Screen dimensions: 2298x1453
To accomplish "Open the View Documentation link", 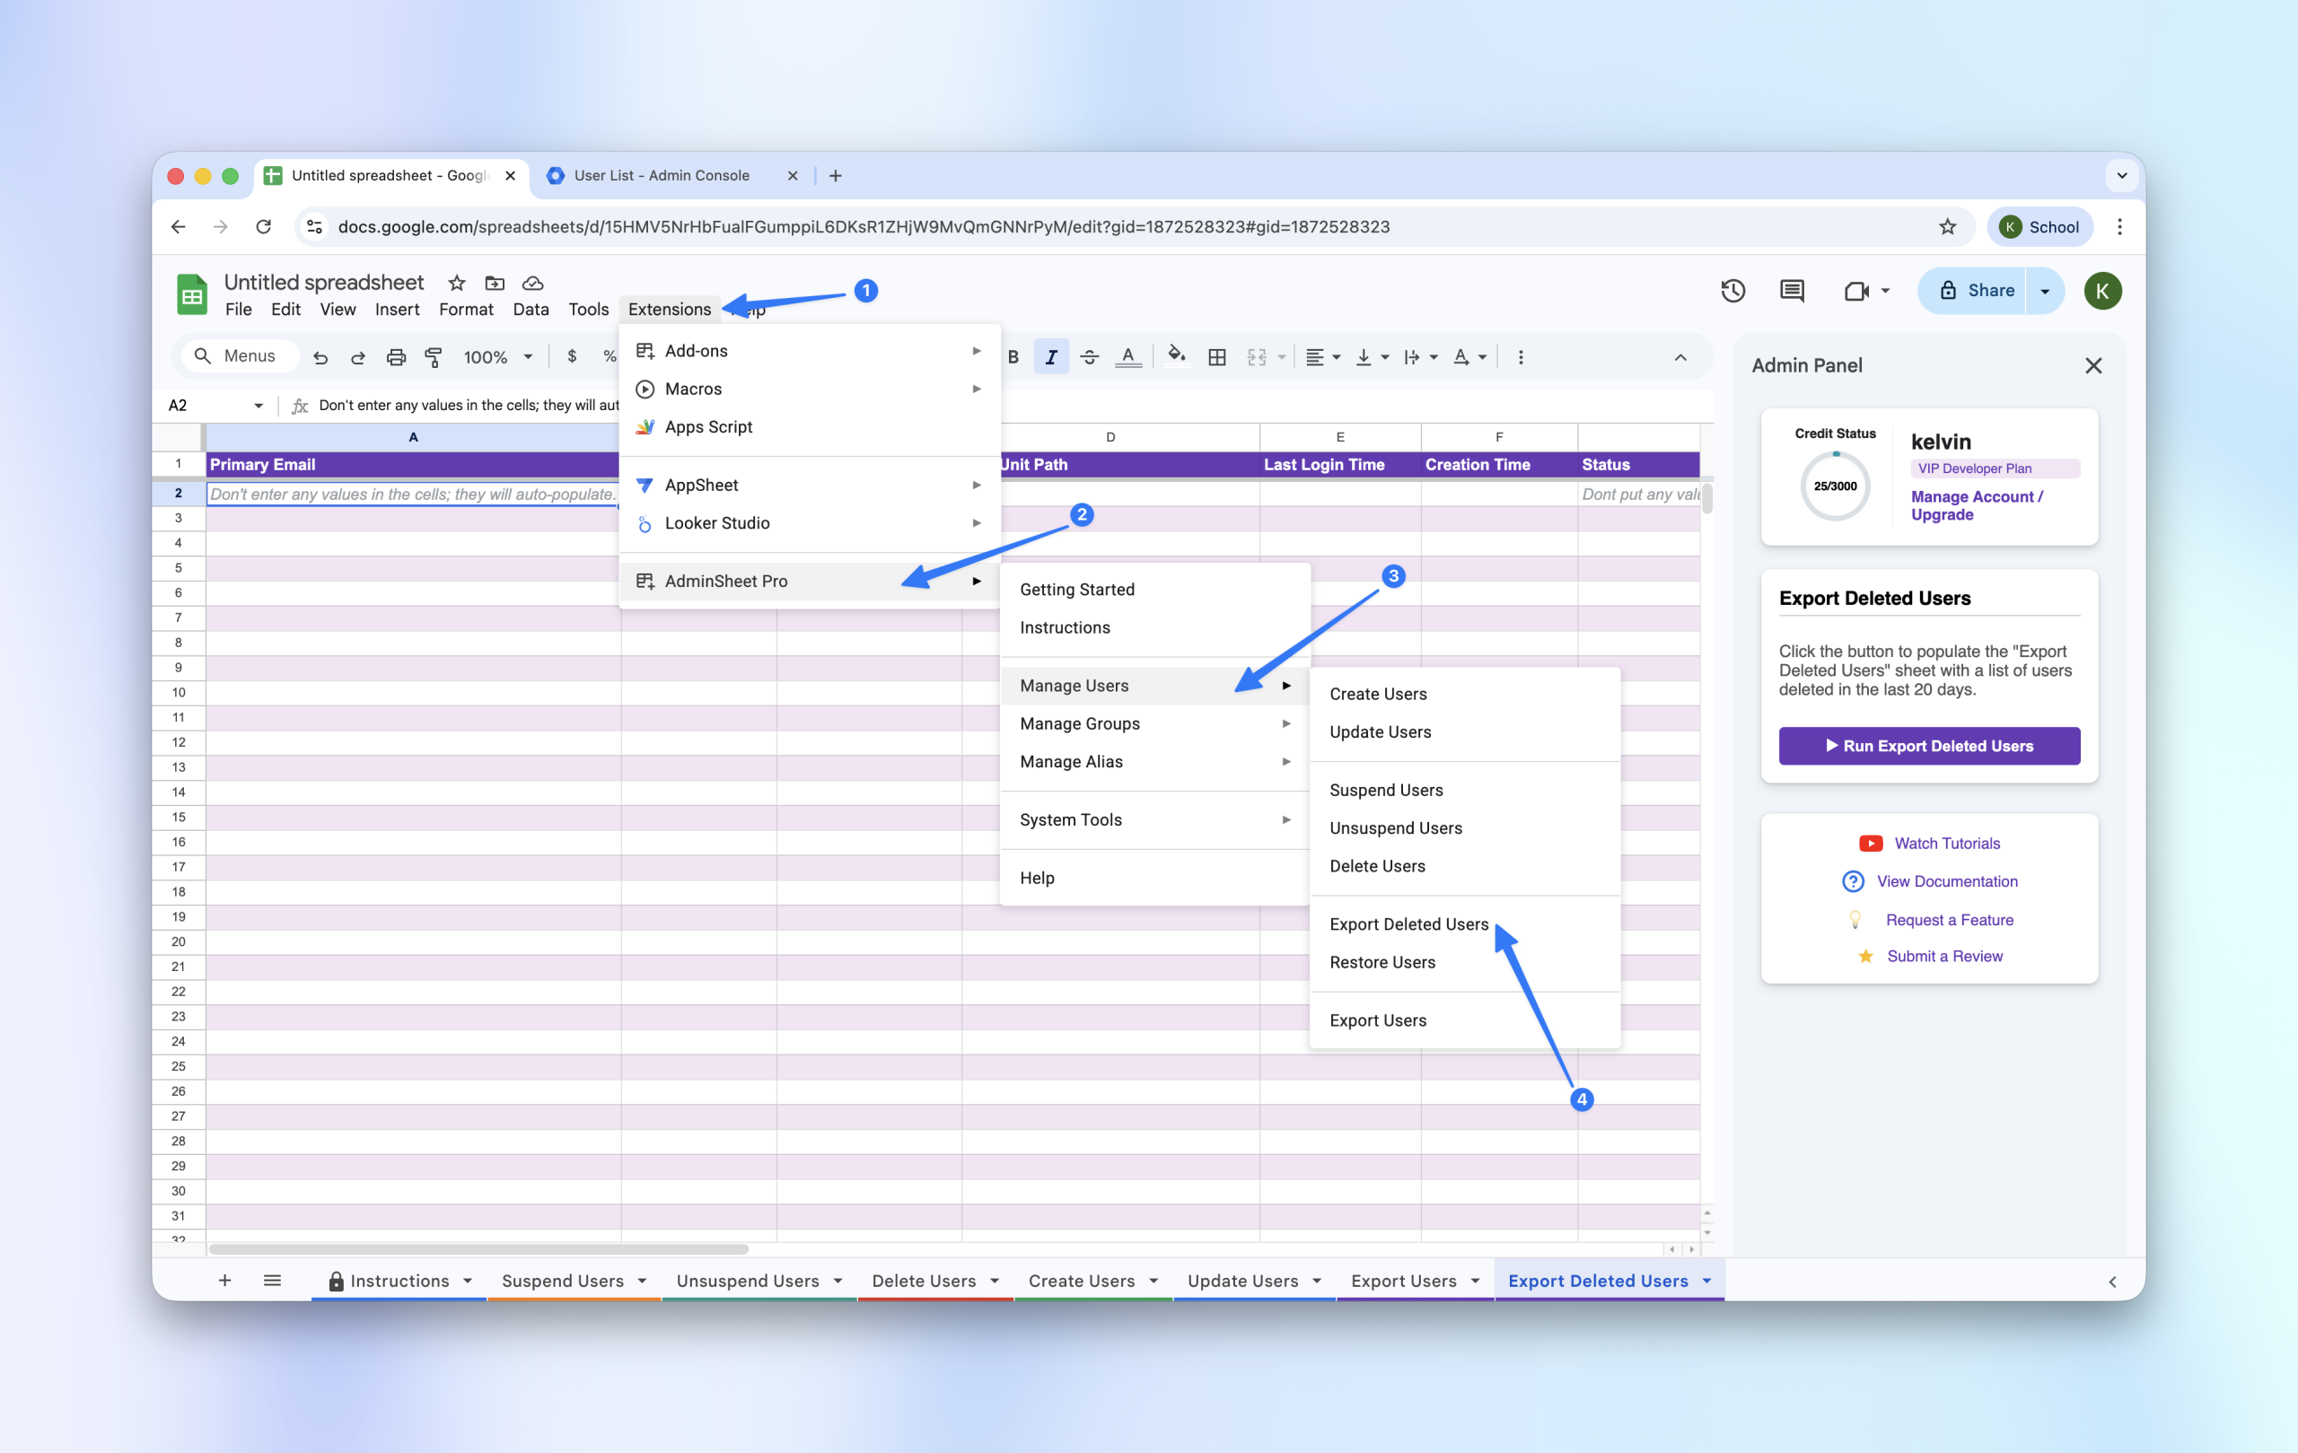I will 1946,880.
